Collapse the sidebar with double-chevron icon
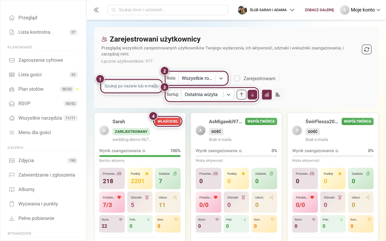Viewport: 386px width, 241px height. 96,10
